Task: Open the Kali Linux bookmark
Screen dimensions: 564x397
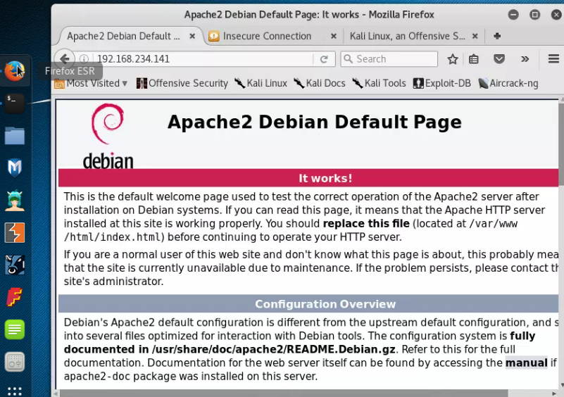Action: (x=261, y=84)
